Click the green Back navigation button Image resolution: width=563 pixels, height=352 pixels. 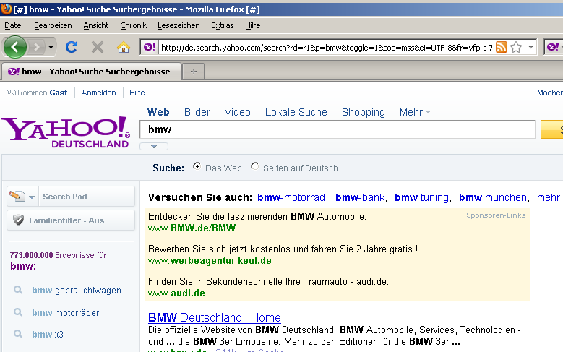(15, 47)
